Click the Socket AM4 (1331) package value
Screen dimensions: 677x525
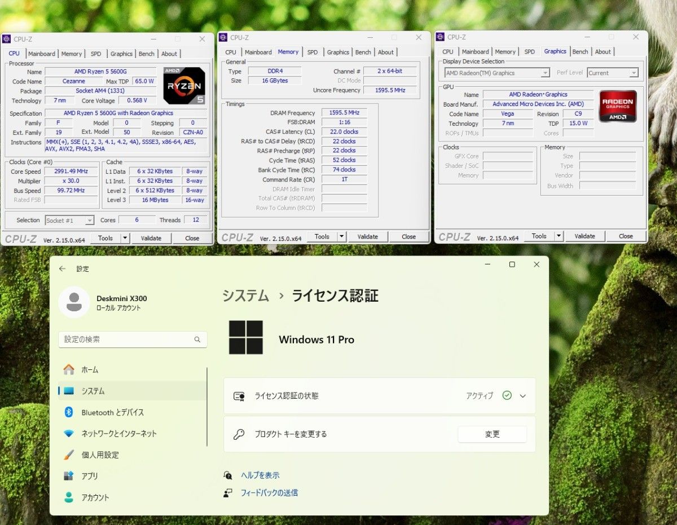[100, 91]
